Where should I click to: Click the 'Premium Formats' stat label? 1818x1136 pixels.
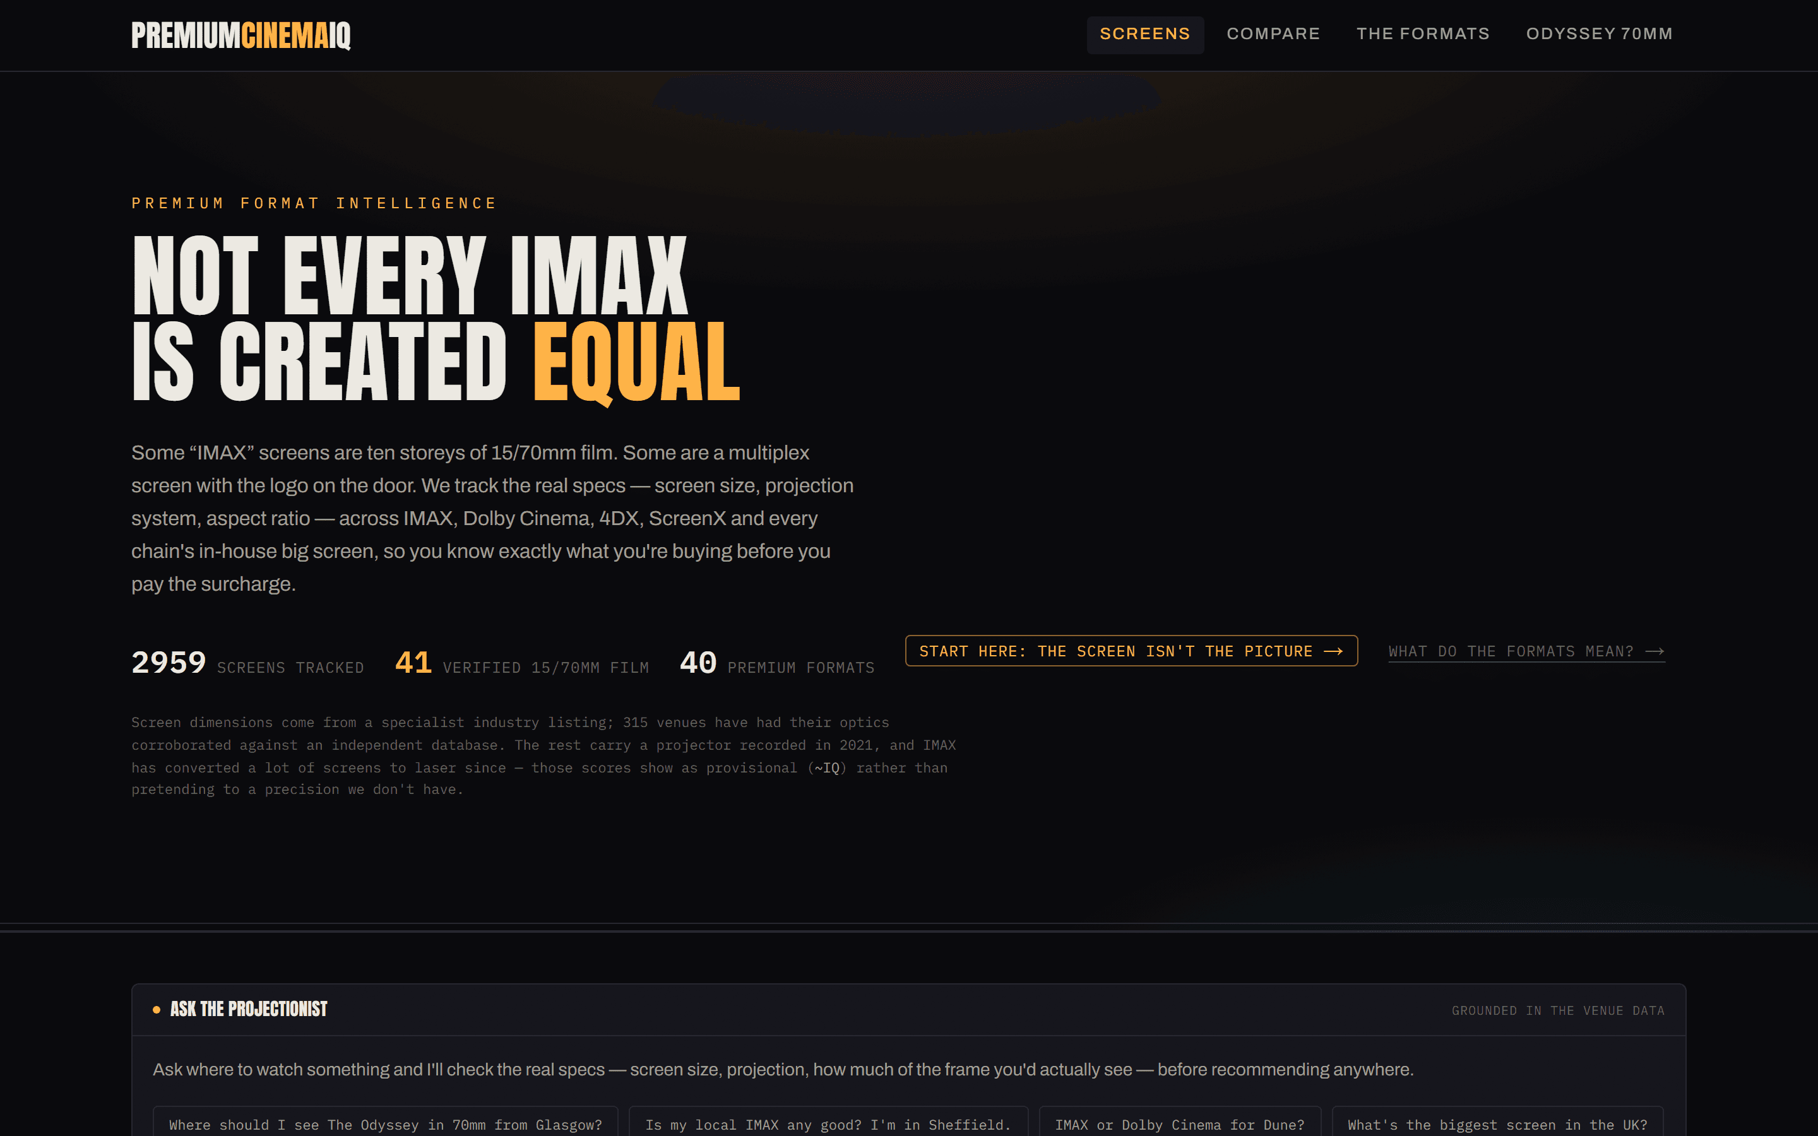(801, 668)
